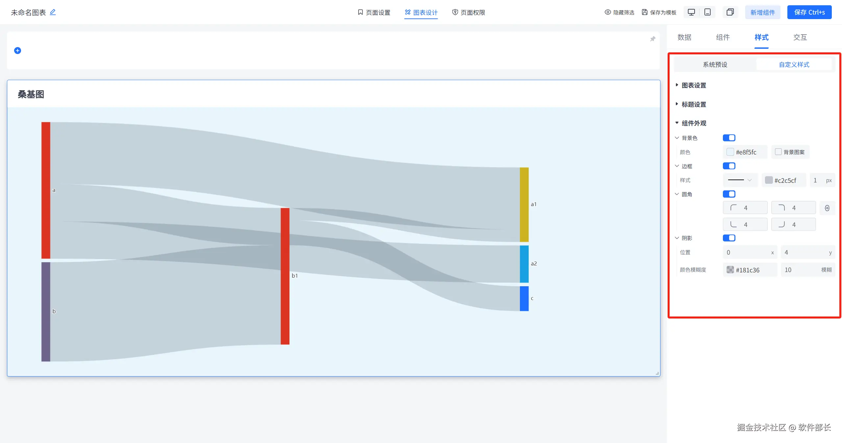Switch to the 数据 tab
This screenshot has width=842, height=443.
pos(684,37)
